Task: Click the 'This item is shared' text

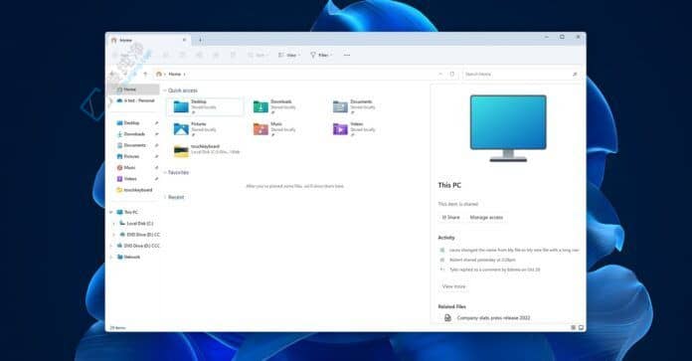Action: click(458, 204)
